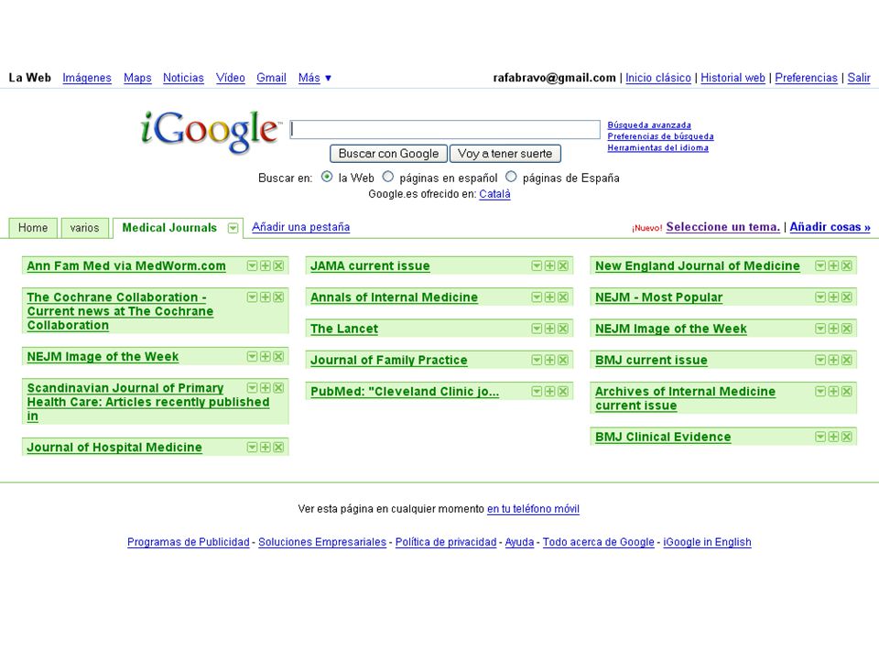
Task: Delete the Ann Fam Med via MedWorm.com gadget
Action: pyautogui.click(x=278, y=265)
